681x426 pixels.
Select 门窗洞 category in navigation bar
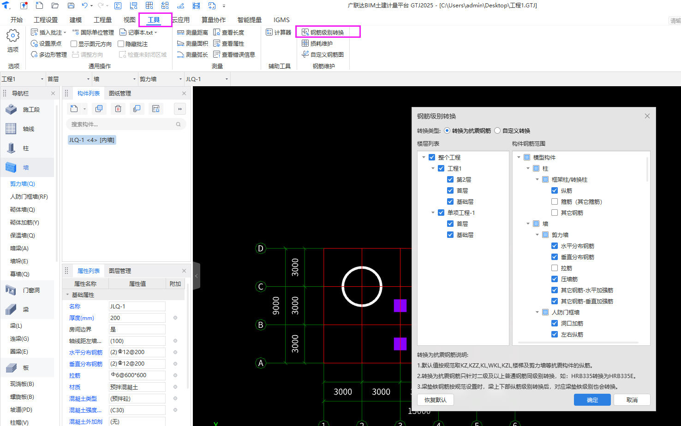pyautogui.click(x=28, y=290)
